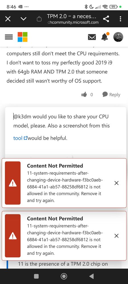
Task: Share the page via share icon
Action: click(106, 19)
